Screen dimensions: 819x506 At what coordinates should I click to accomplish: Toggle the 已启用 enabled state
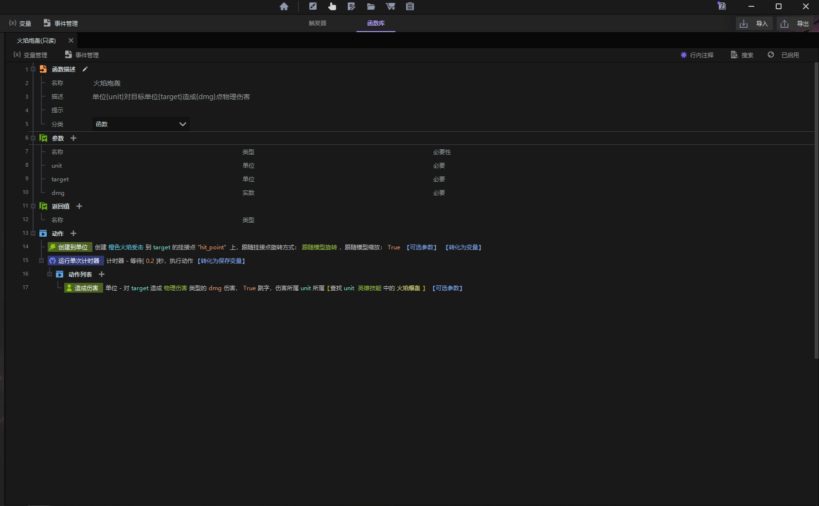783,55
